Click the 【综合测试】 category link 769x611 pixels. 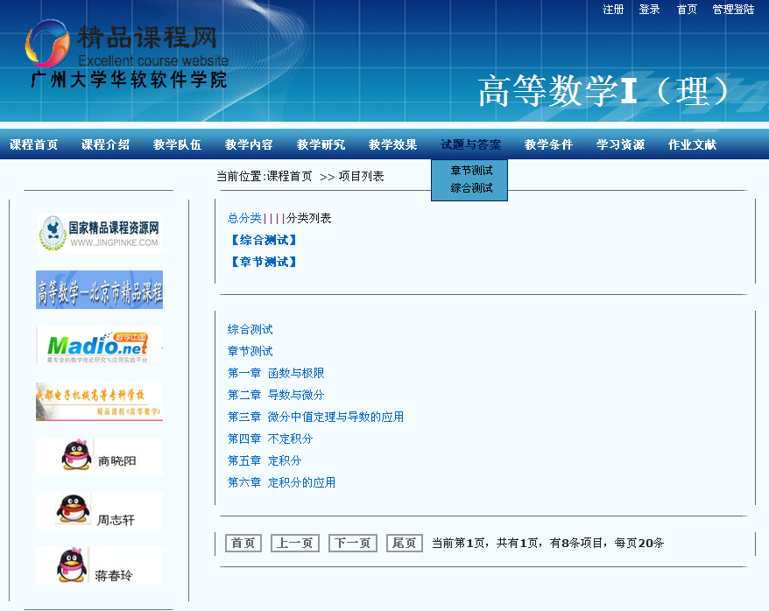pyautogui.click(x=264, y=240)
